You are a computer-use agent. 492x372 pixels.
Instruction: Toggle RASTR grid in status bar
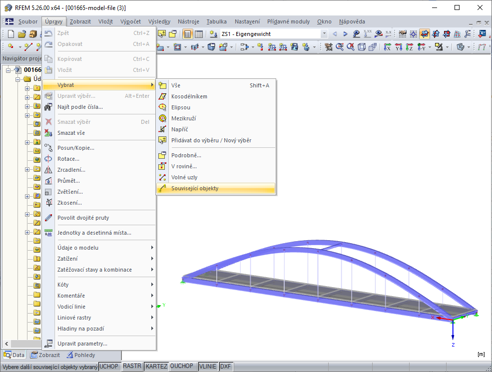click(x=132, y=366)
